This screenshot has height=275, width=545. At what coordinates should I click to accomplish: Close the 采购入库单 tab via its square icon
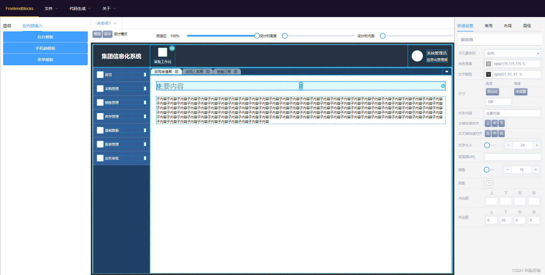point(208,72)
